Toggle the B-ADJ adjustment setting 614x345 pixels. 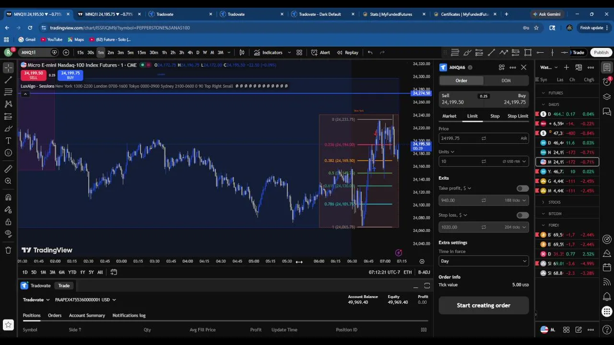click(424, 272)
